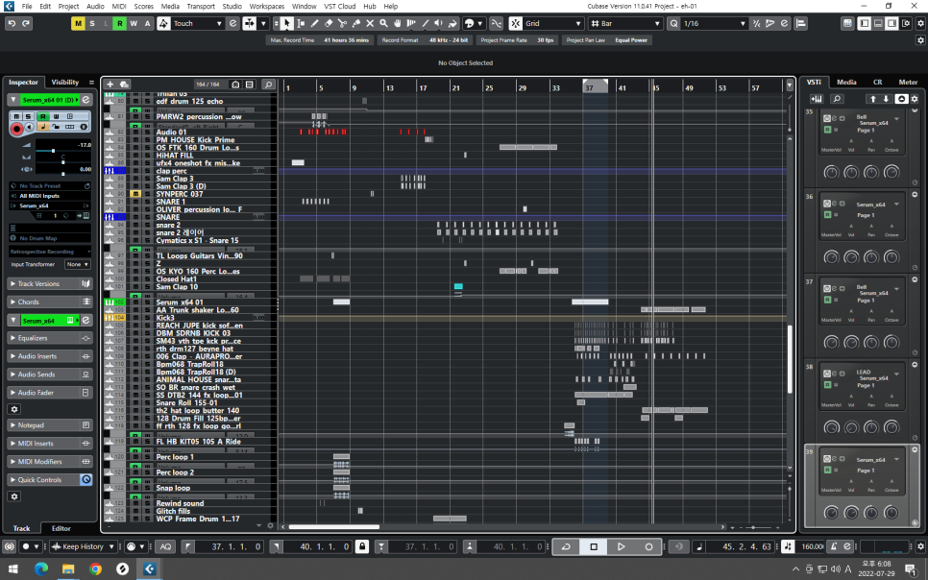Select the Object Selection arrow tool
The width and height of the screenshot is (928, 580).
pos(286,24)
